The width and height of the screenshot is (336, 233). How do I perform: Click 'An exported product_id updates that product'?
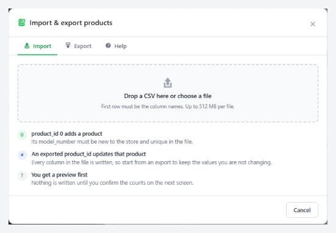(88, 154)
